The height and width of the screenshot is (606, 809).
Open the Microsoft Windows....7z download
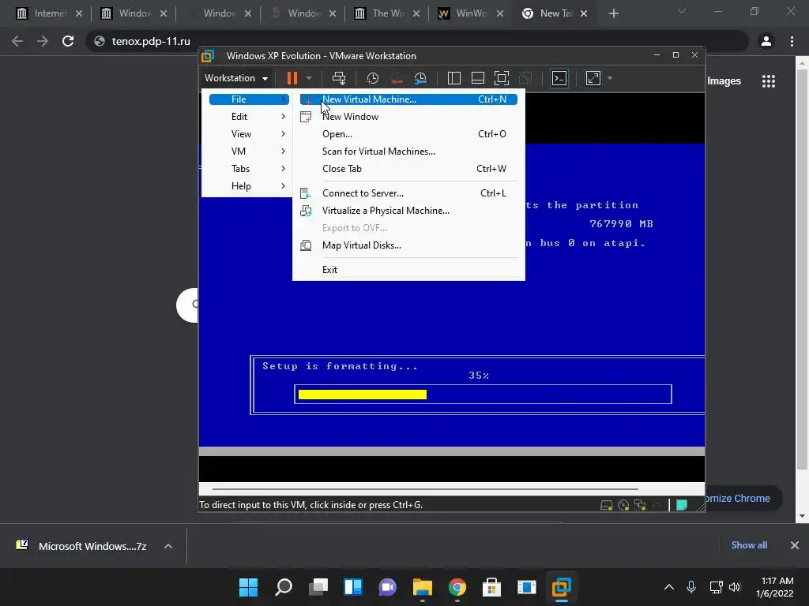pos(81,546)
